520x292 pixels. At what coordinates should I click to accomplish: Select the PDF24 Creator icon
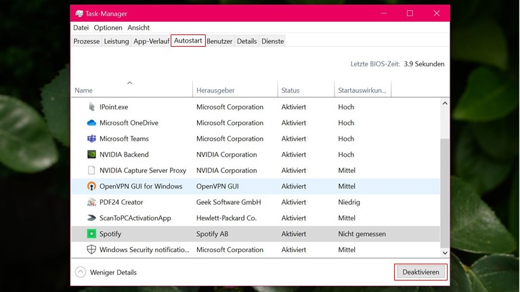pos(92,202)
